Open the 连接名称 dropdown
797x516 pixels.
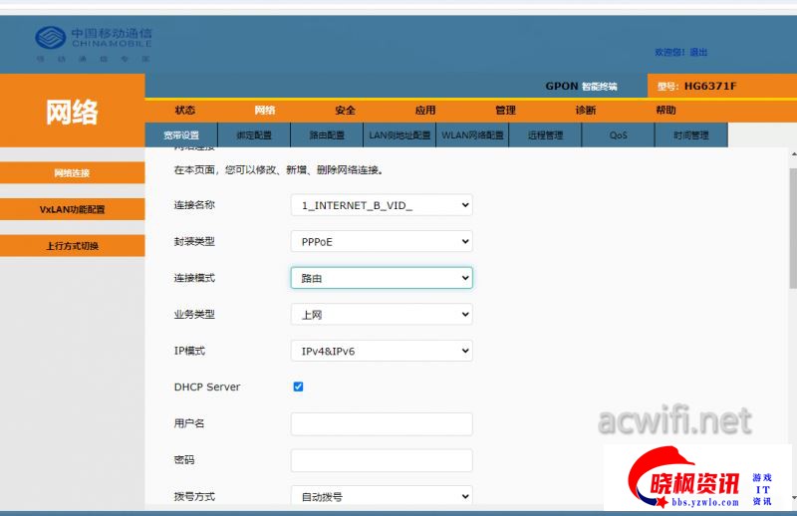pos(381,205)
